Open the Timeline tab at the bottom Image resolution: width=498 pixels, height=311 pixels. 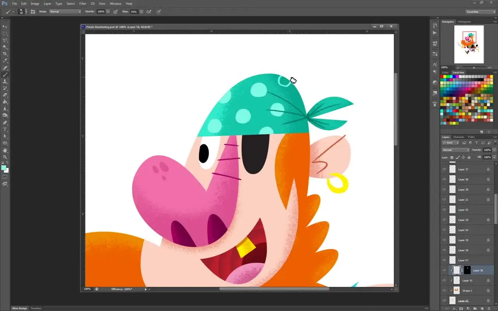point(36,308)
